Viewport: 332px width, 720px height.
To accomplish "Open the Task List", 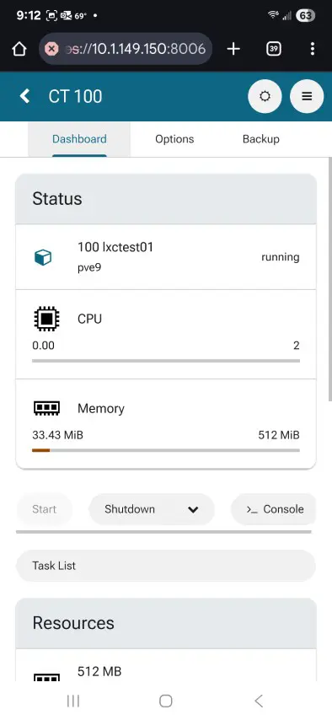I will (166, 566).
